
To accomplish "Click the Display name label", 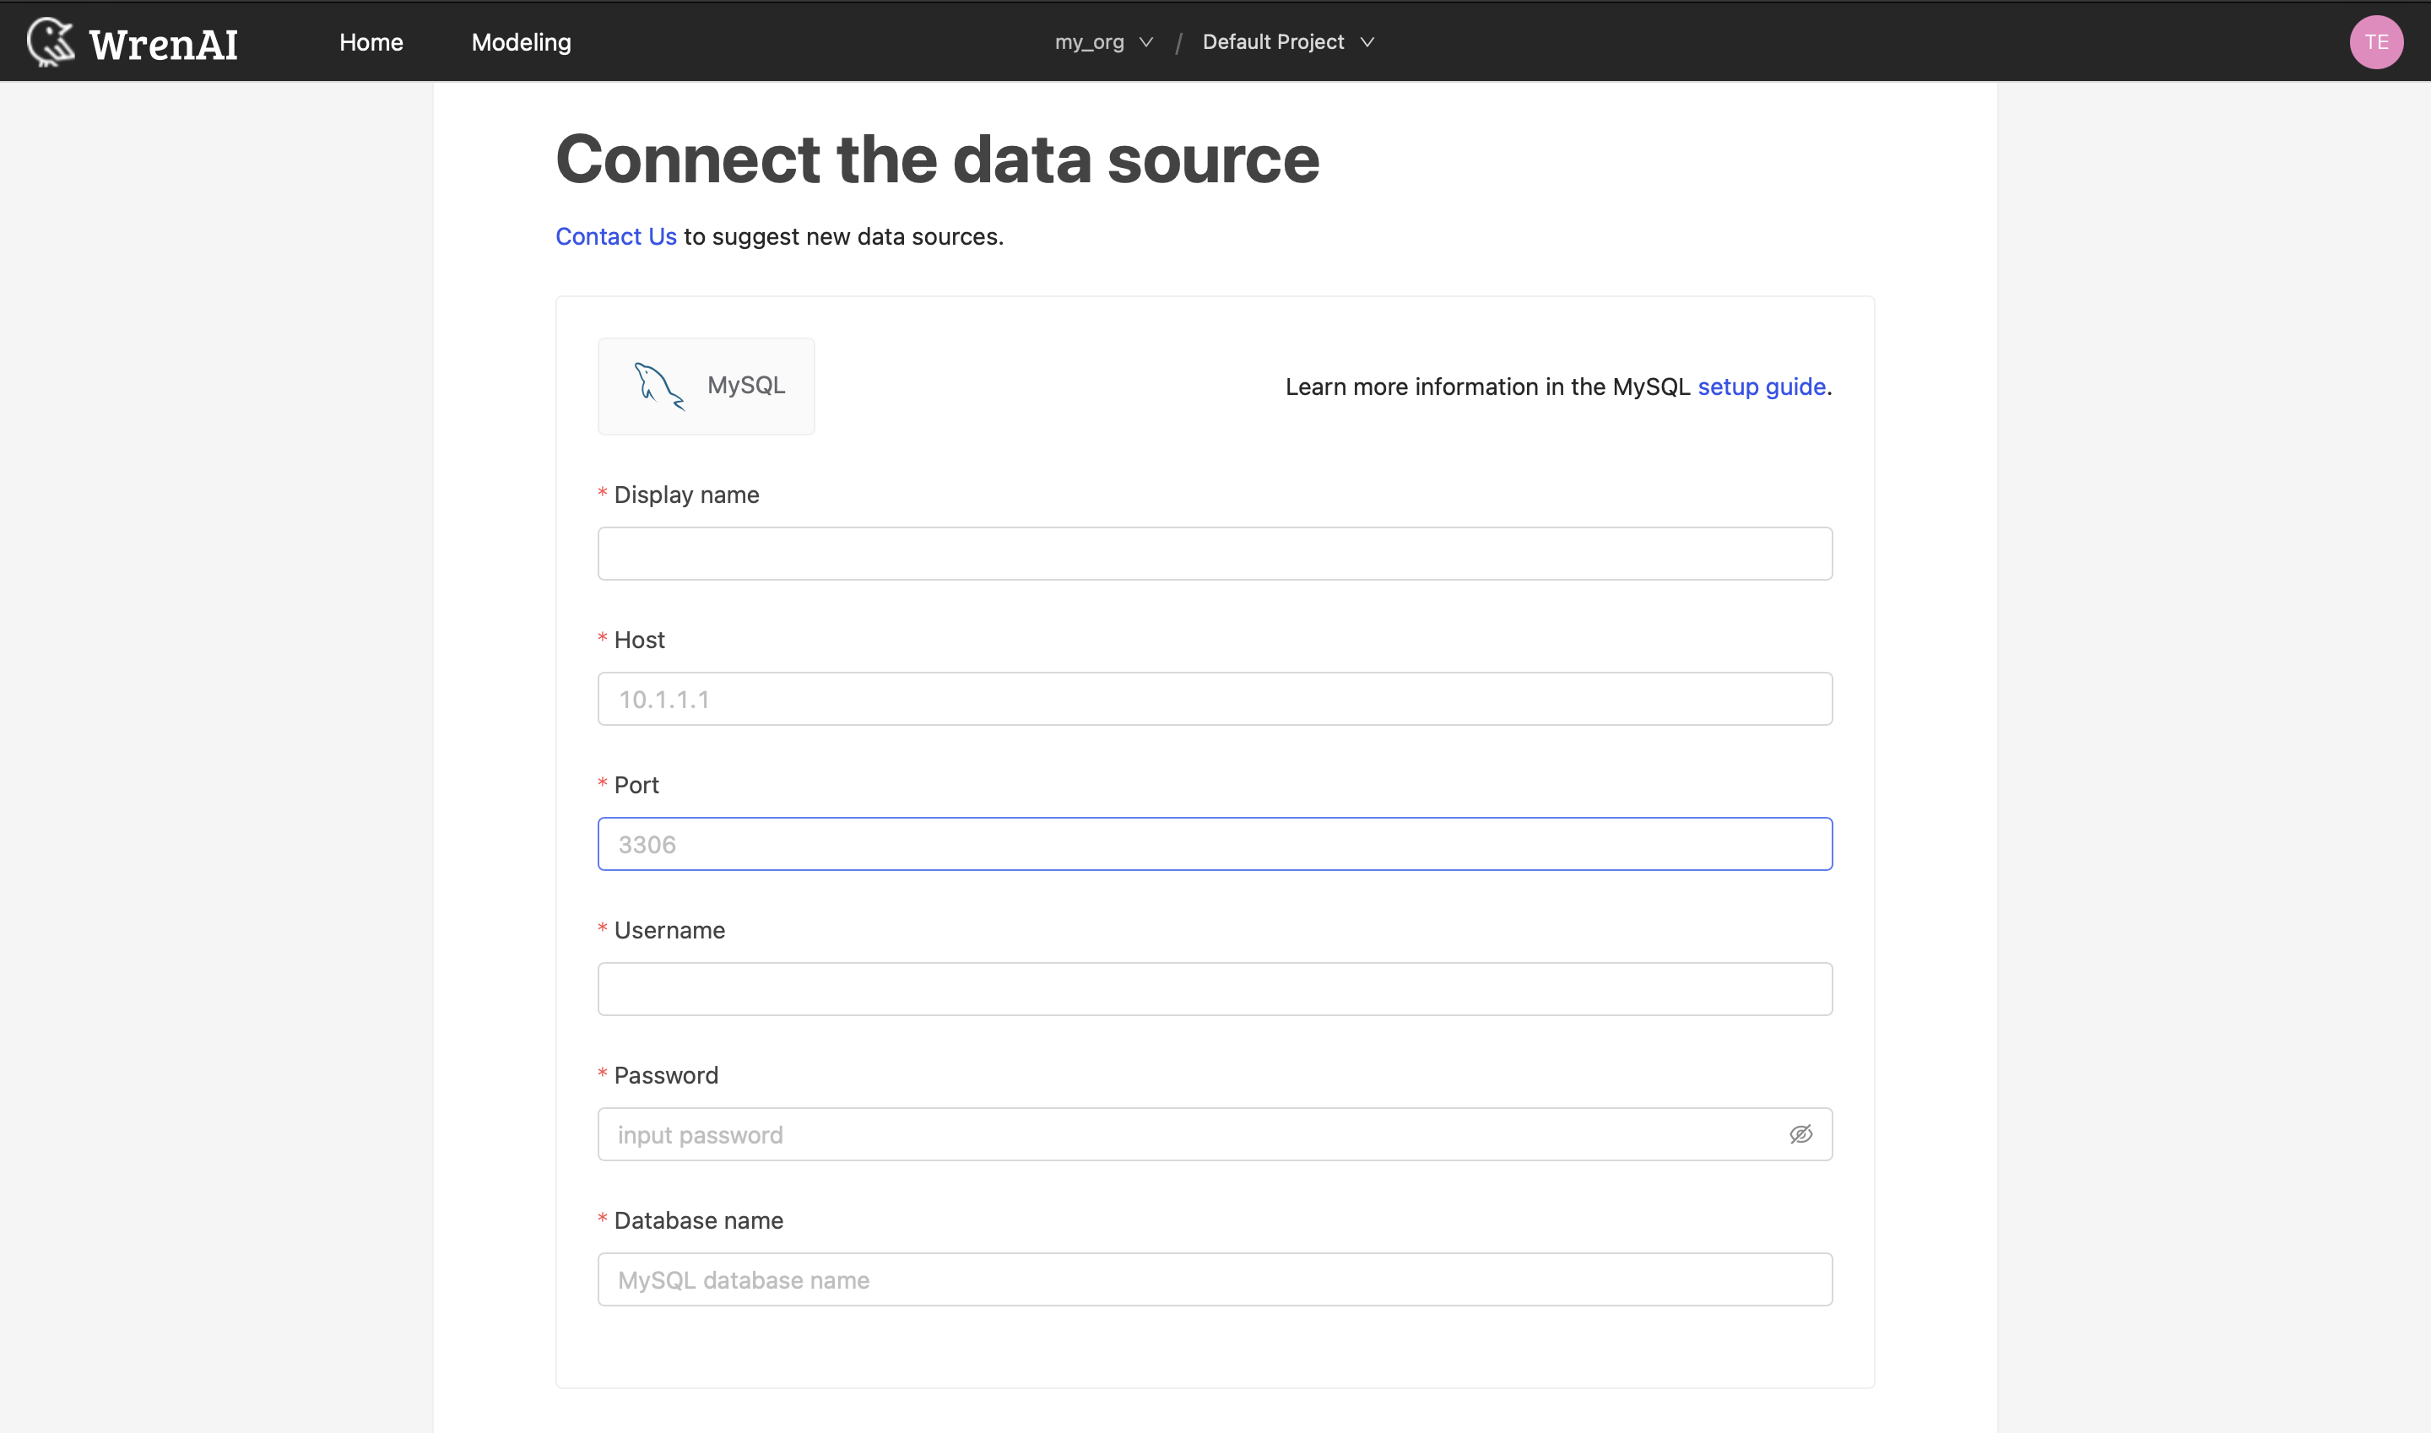I will [685, 495].
